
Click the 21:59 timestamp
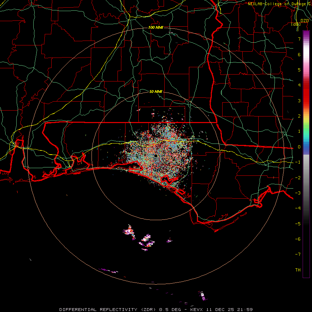pyautogui.click(x=245, y=310)
